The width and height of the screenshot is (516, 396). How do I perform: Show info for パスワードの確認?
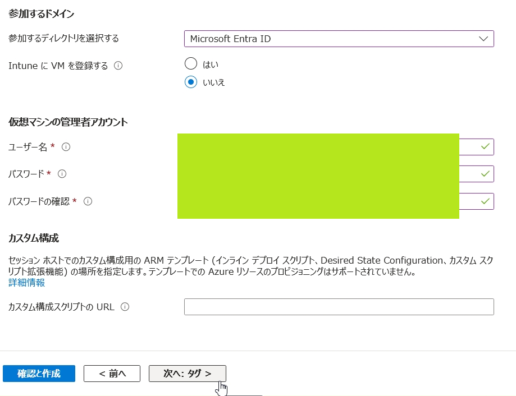click(88, 201)
